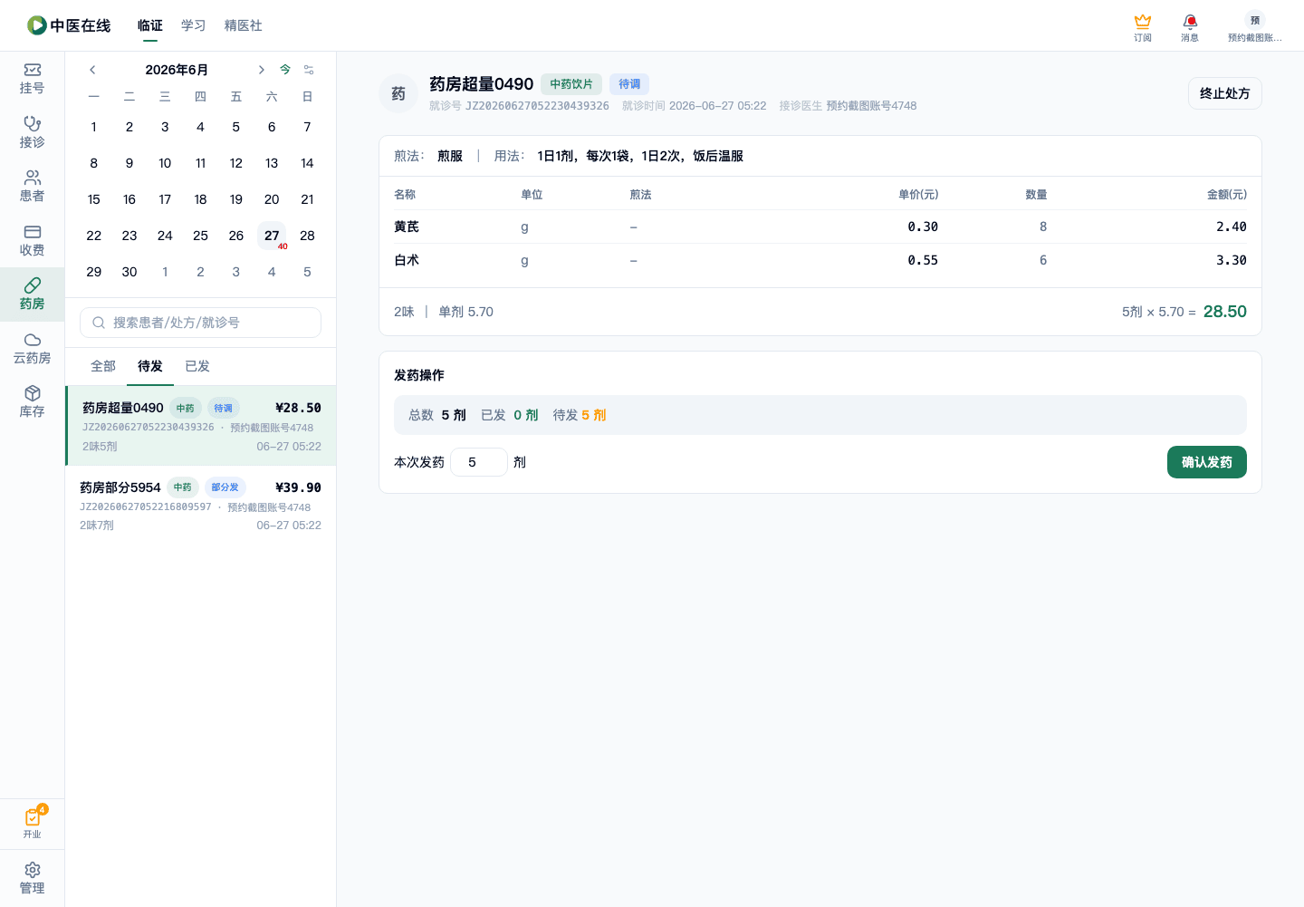The height and width of the screenshot is (907, 1304).
Task: Click the search magnifier icon
Action: (x=99, y=323)
